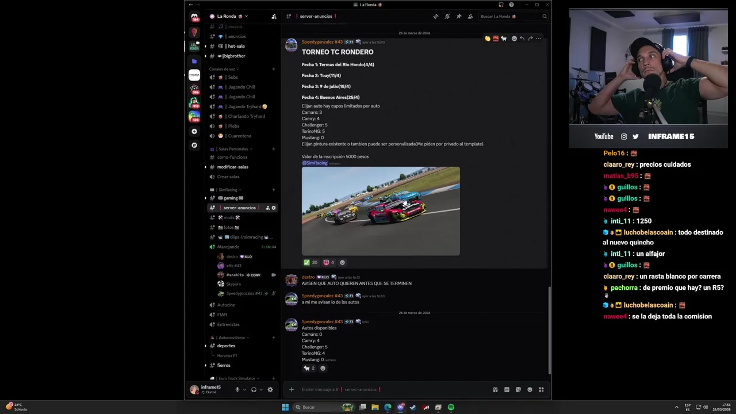Open microphone input options dropdown arrow
Screen dimensions: 736x414
coord(244,389)
